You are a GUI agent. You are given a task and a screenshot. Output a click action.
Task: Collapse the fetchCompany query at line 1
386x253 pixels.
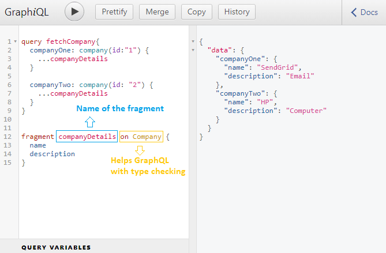(x=15, y=42)
